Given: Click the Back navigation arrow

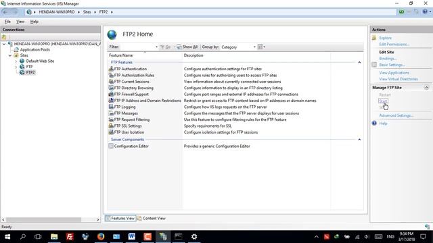Looking at the screenshot, I should [5, 12].
